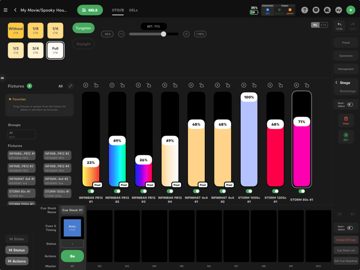Click the REC record button
The height and width of the screenshot is (270, 360).
click(x=346, y=137)
